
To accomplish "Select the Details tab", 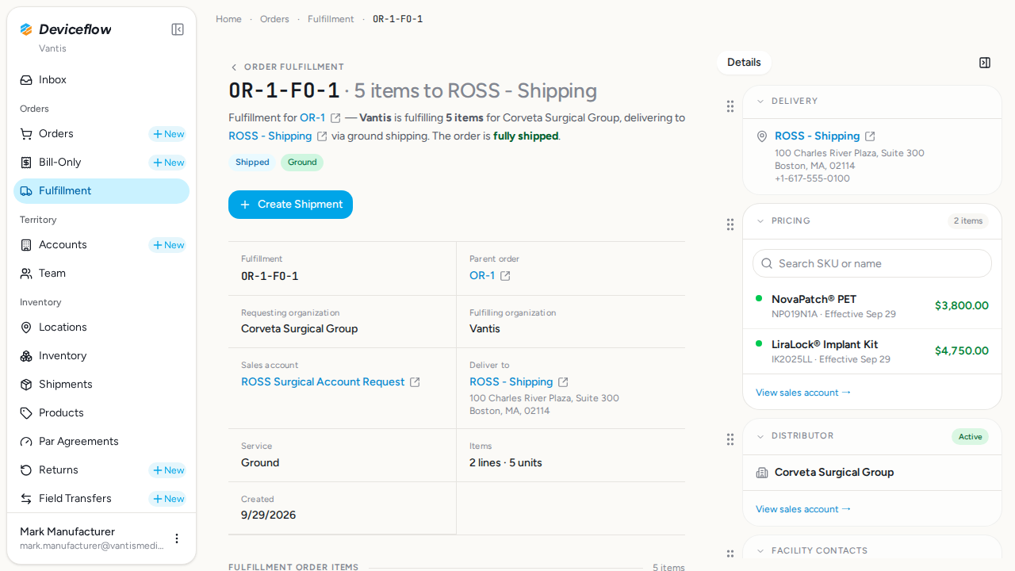I will click(x=744, y=63).
